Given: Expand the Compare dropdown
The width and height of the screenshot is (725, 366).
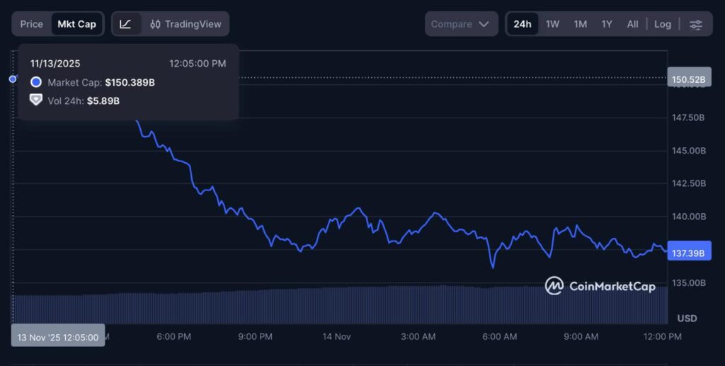Looking at the screenshot, I should pyautogui.click(x=460, y=24).
